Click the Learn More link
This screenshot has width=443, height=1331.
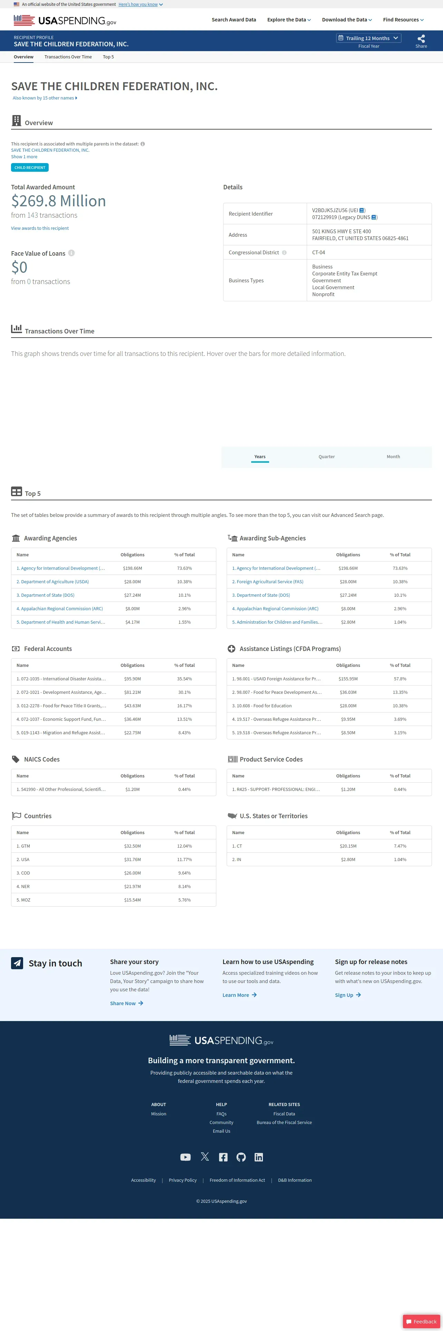239,995
